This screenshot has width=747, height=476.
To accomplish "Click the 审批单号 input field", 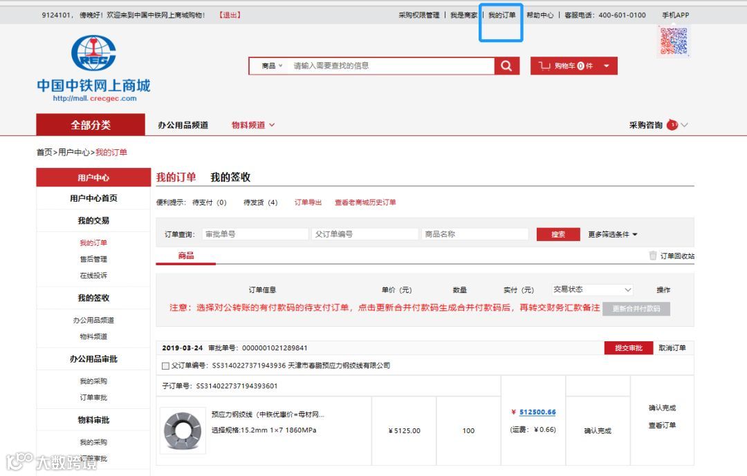I will (255, 234).
